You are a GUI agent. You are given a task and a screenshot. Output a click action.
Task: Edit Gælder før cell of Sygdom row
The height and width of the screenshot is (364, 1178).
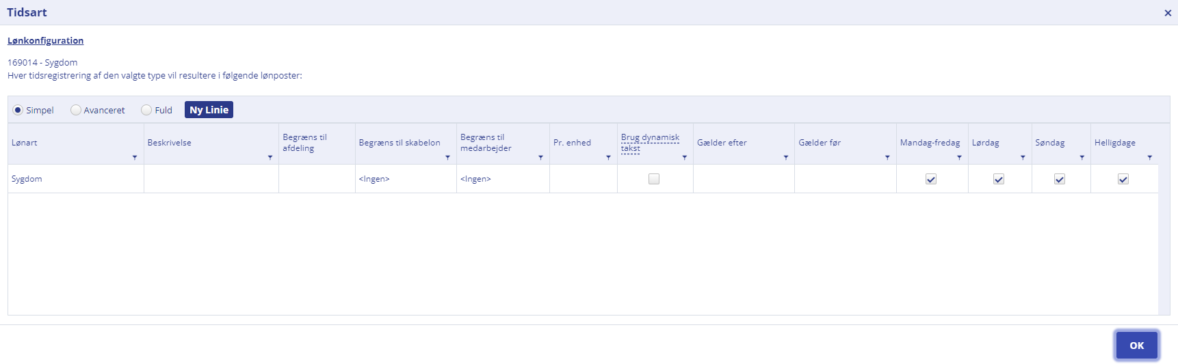click(846, 179)
